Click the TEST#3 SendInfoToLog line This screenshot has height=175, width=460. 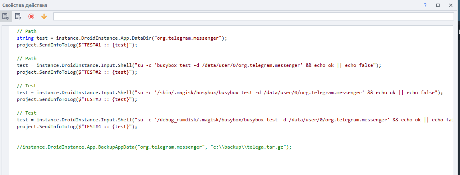point(77,99)
